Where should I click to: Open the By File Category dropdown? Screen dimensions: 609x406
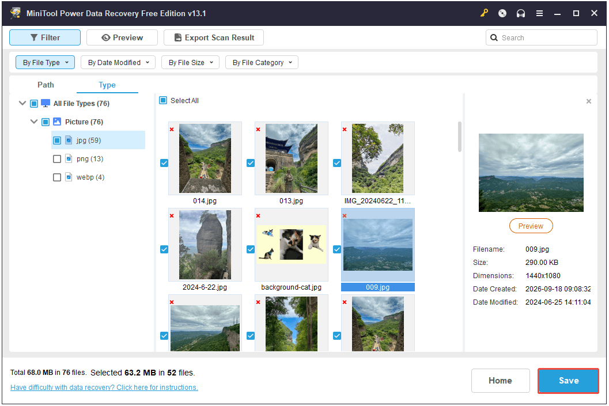pyautogui.click(x=262, y=63)
